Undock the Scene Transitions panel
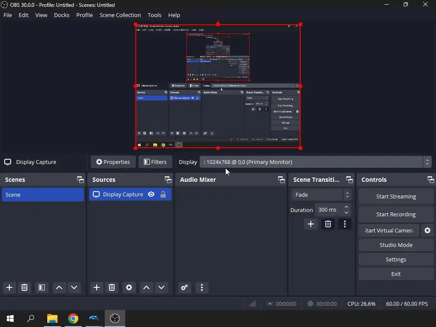 click(349, 180)
